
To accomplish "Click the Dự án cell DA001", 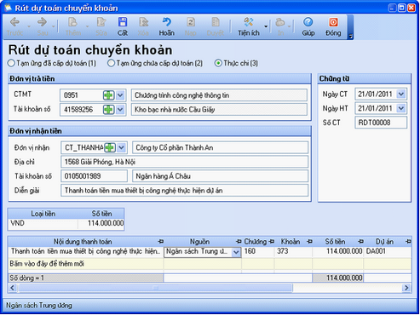I will click(x=388, y=251).
